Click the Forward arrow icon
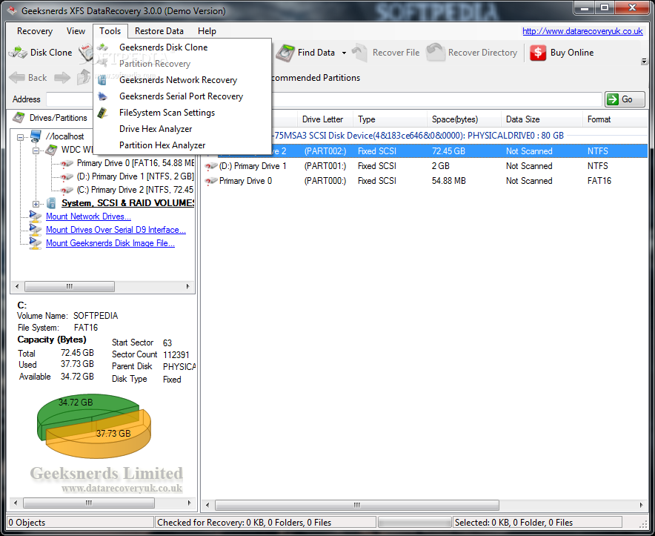Viewport: 655px width, 536px height. (x=62, y=78)
